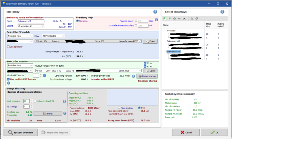
Task: Open help for the List of subarrays panel
Action: (x=222, y=12)
